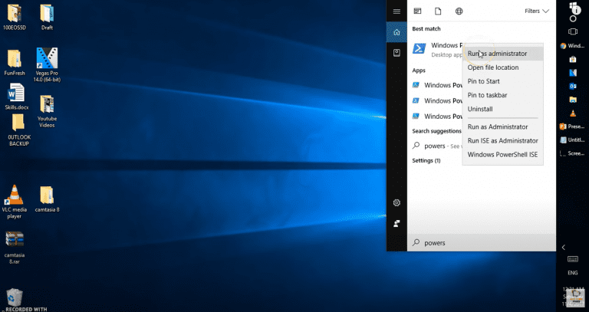Open search Settings gear icon
The image size is (589, 312).
coord(397,202)
